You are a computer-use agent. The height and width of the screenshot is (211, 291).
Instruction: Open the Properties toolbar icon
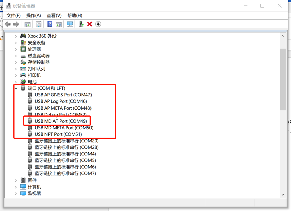tap(39, 24)
